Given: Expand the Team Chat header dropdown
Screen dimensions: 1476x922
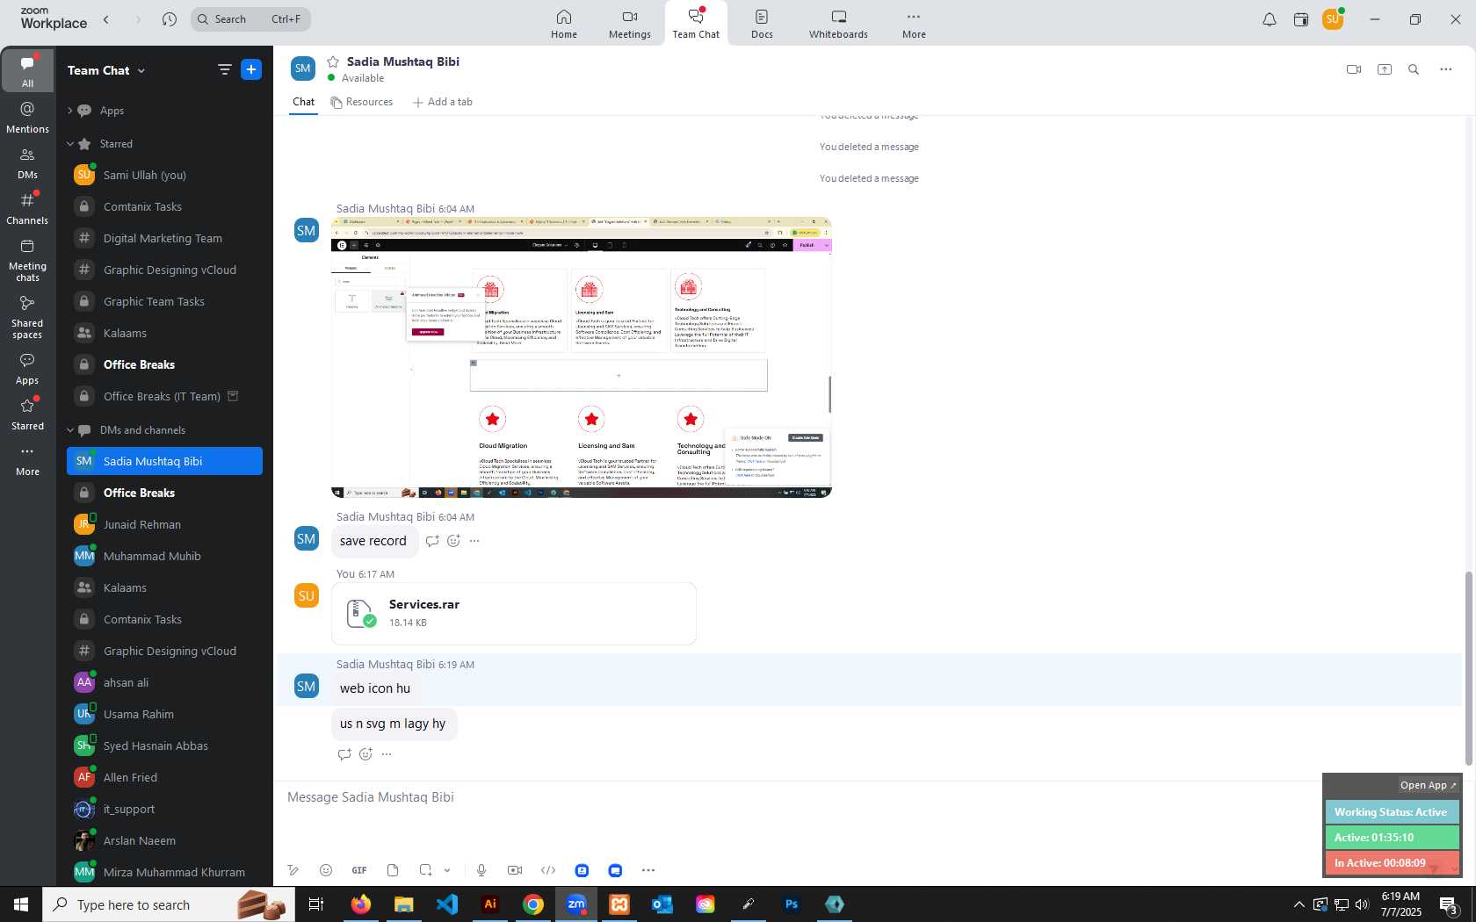Looking at the screenshot, I should (x=141, y=71).
